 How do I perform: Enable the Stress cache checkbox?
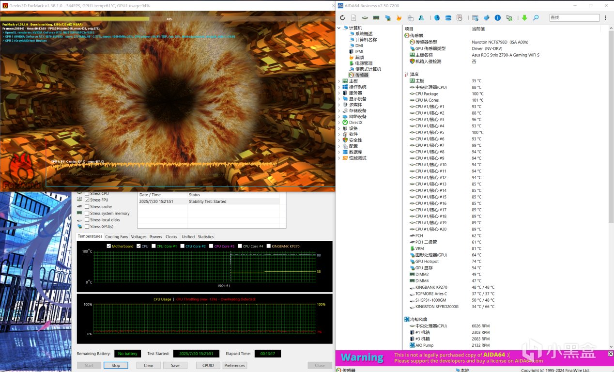(87, 207)
